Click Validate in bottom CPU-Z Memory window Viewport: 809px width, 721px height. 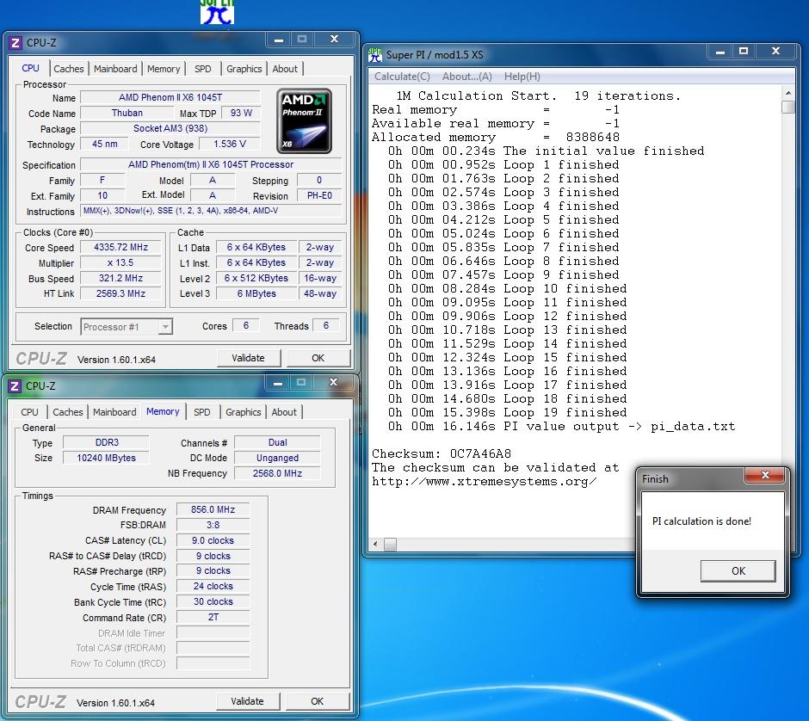point(247,701)
